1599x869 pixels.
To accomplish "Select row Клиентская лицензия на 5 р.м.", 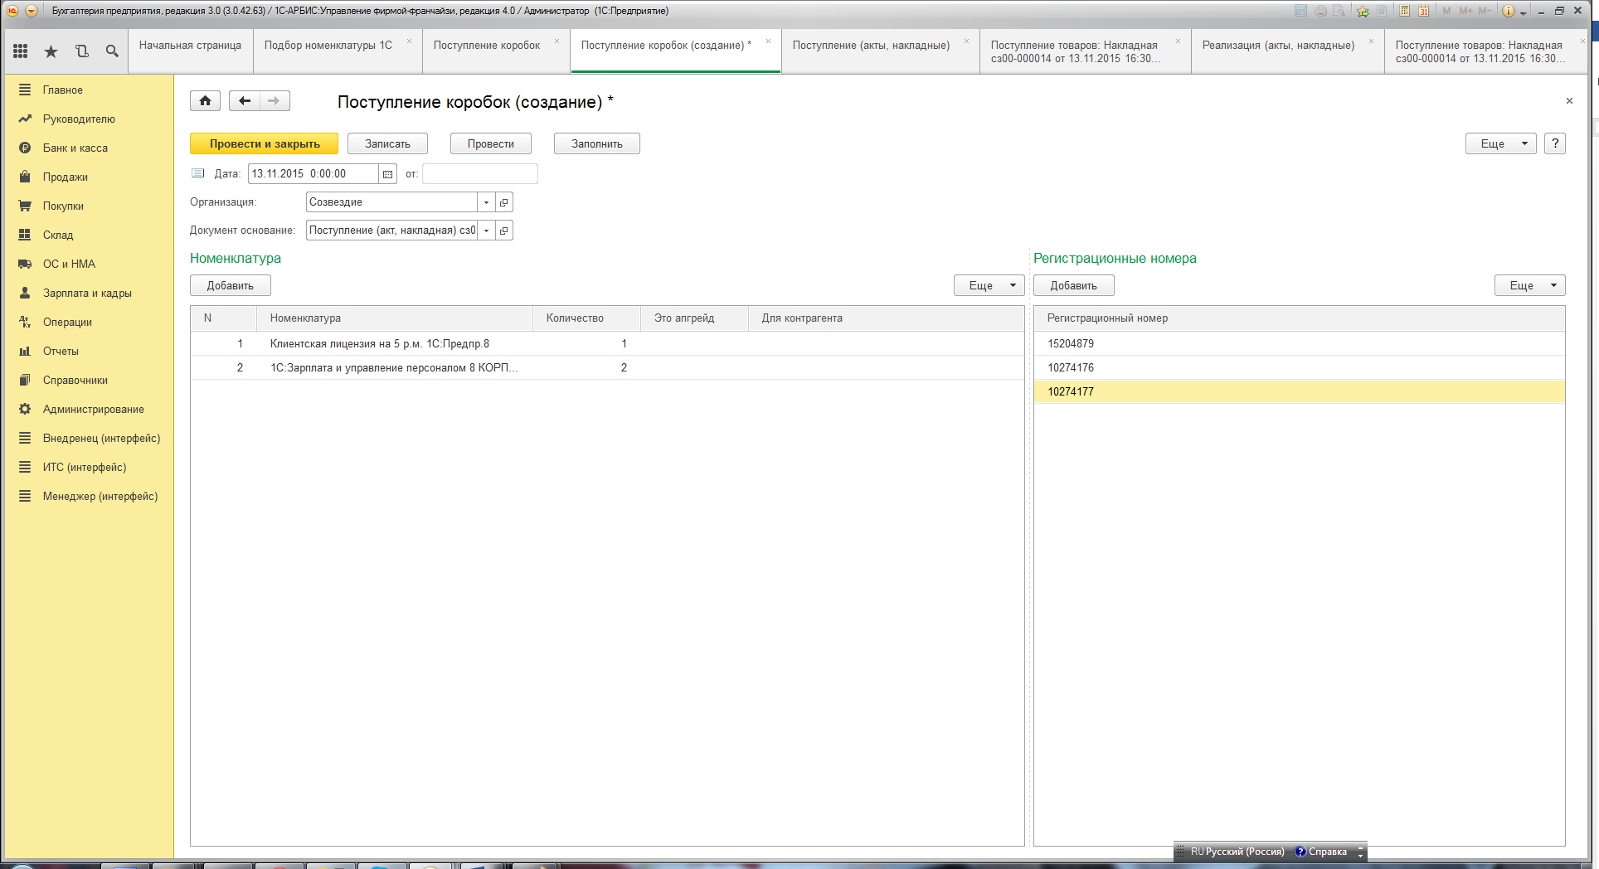I will pos(607,343).
